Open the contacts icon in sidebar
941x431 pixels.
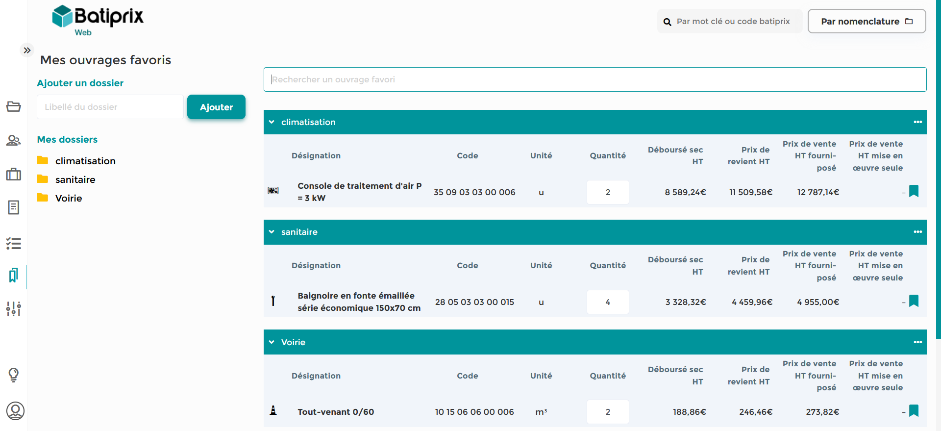coord(14,141)
